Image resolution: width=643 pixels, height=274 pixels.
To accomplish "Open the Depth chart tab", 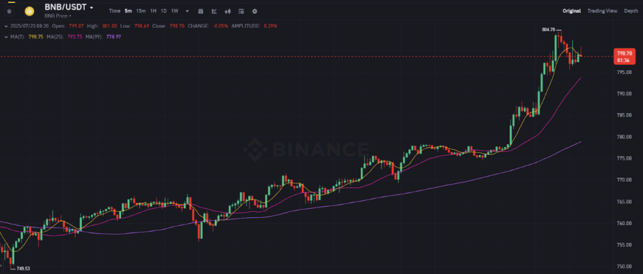I will click(x=630, y=11).
